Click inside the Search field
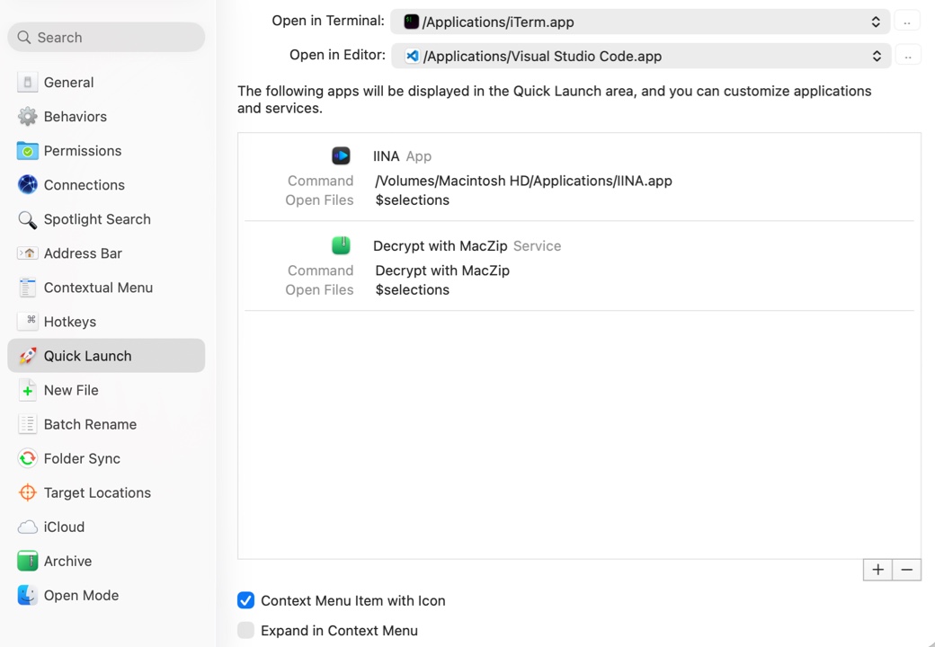Screen dimensions: 935x647 click(x=105, y=37)
